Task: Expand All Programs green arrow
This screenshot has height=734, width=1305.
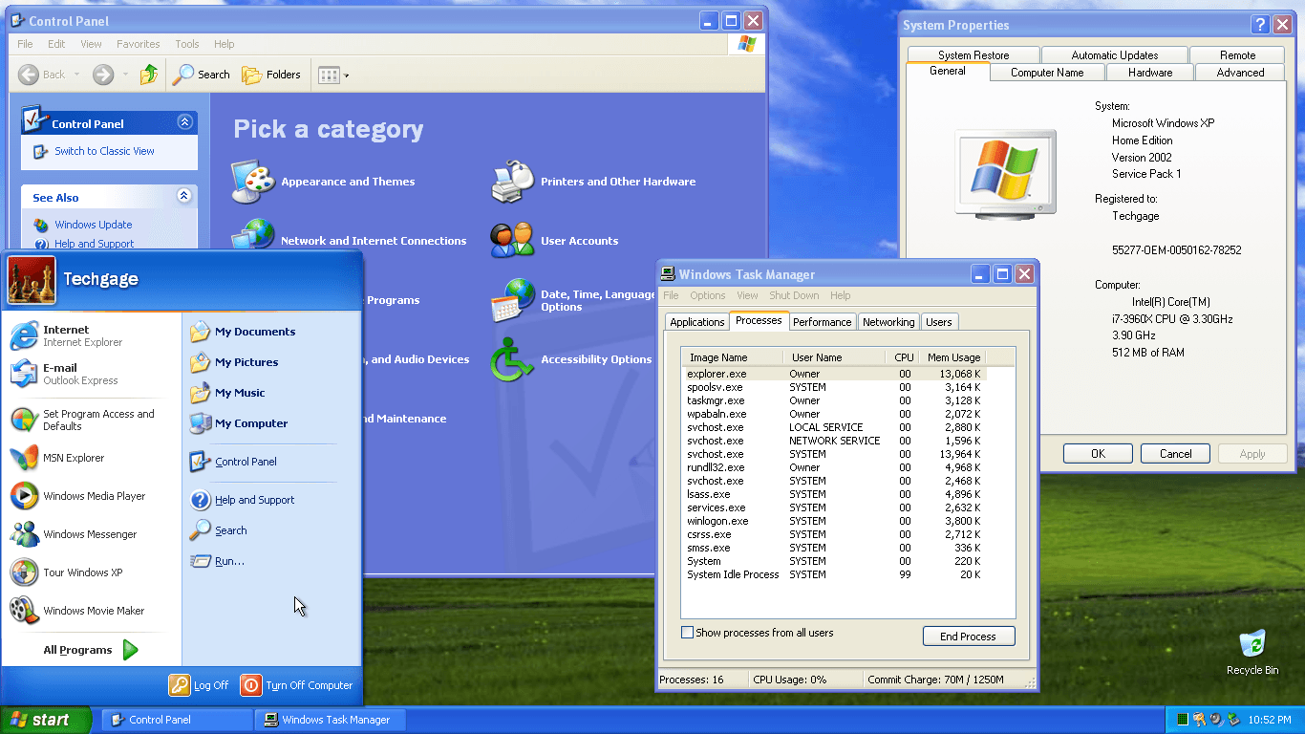Action: click(x=131, y=650)
